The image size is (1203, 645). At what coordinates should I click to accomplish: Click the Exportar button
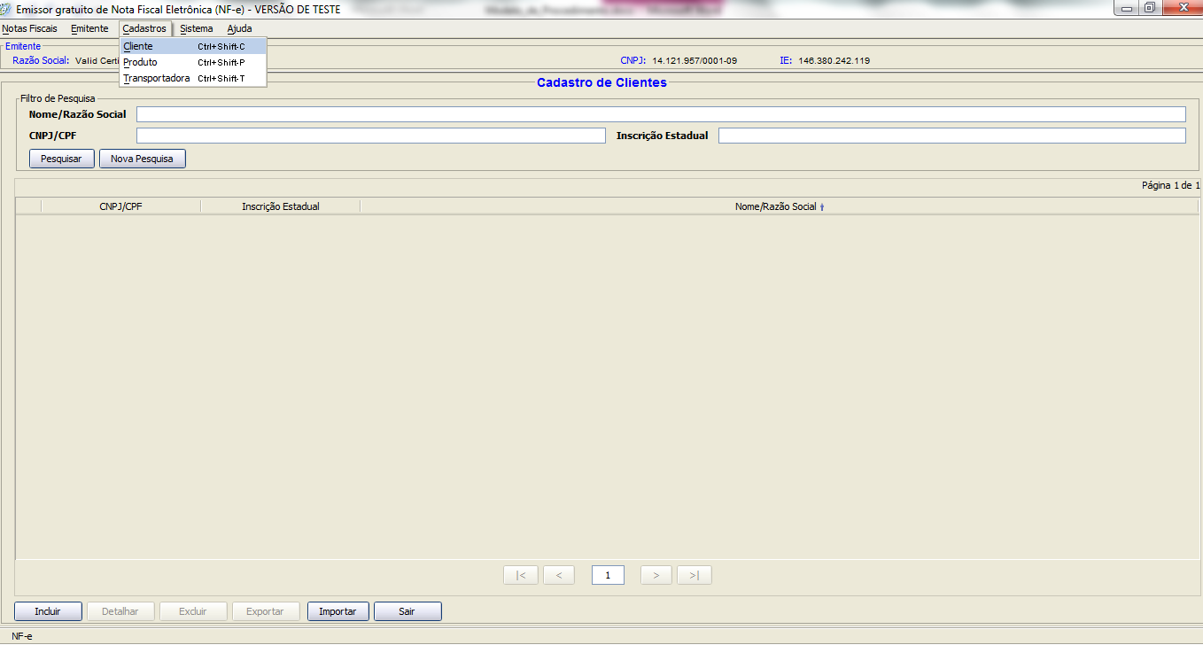click(x=265, y=611)
